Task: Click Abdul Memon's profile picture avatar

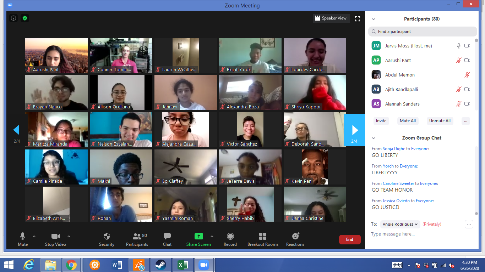Action: 376,75
